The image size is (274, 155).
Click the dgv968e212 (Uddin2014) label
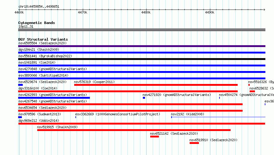coord(39,121)
